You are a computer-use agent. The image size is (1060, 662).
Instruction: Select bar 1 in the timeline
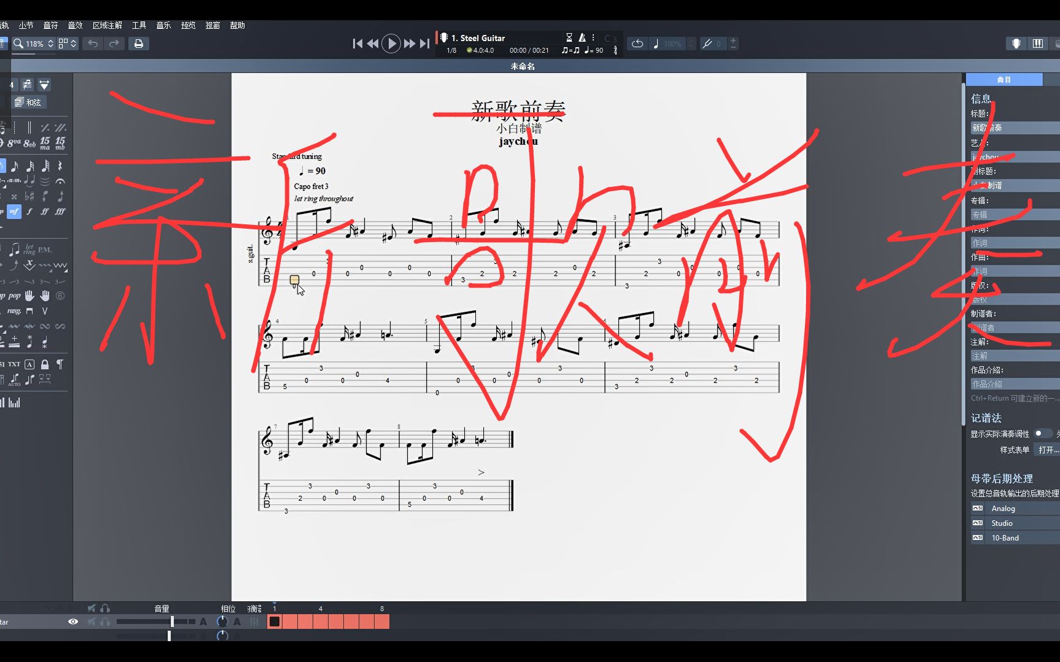(x=274, y=622)
